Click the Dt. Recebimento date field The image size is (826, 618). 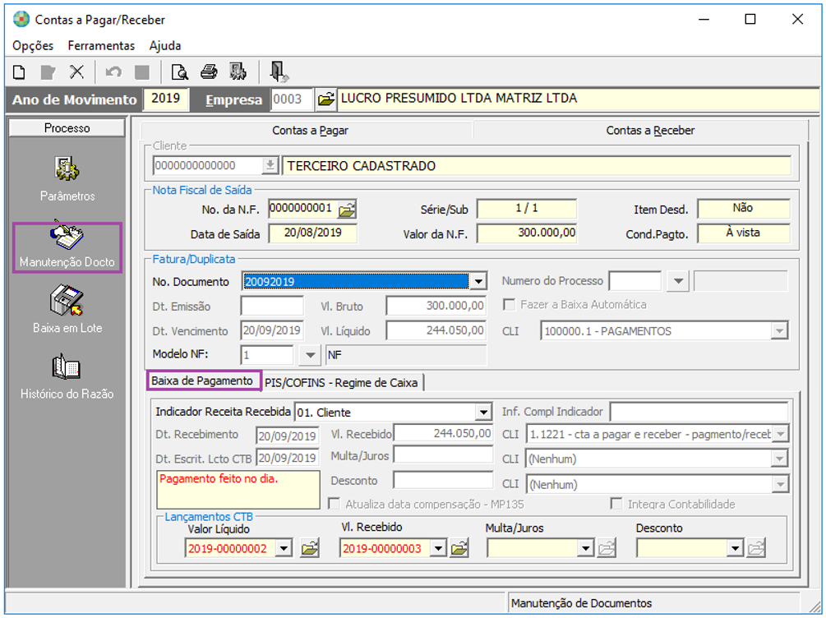pyautogui.click(x=288, y=436)
